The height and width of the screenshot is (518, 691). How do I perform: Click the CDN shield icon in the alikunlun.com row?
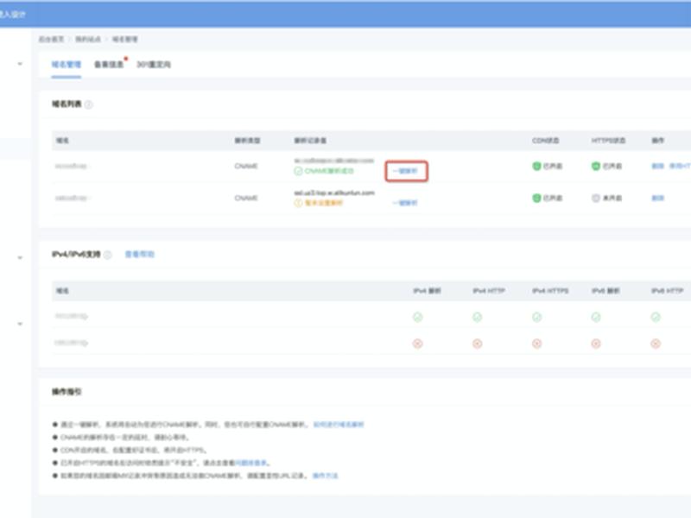tap(536, 198)
